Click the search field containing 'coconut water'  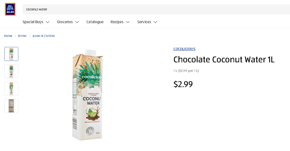pyautogui.click(x=156, y=9)
